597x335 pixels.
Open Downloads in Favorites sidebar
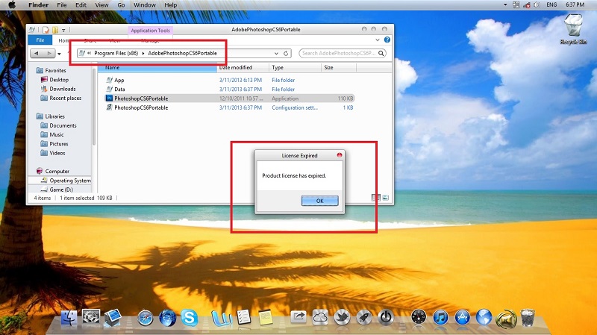pos(58,89)
